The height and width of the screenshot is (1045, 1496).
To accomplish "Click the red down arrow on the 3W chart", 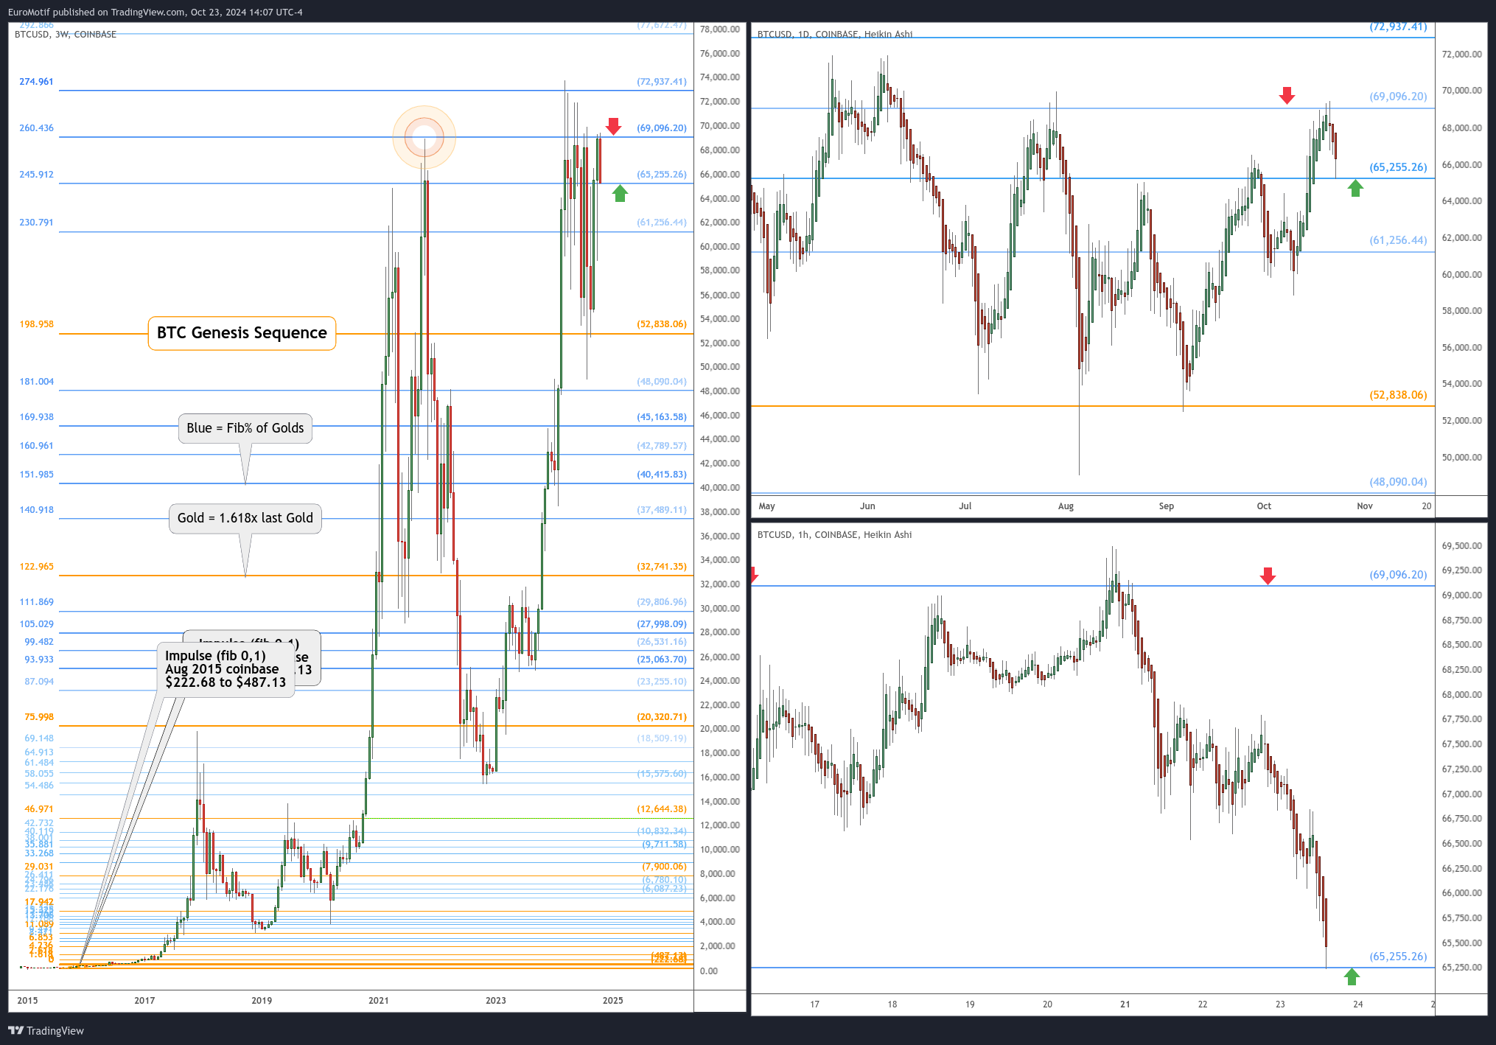I will click(x=613, y=127).
